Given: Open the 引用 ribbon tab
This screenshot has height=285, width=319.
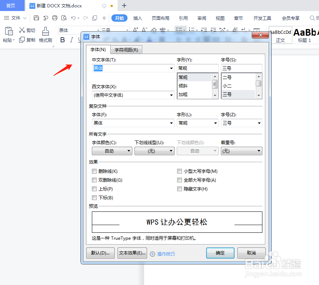Looking at the screenshot, I should coord(183,18).
